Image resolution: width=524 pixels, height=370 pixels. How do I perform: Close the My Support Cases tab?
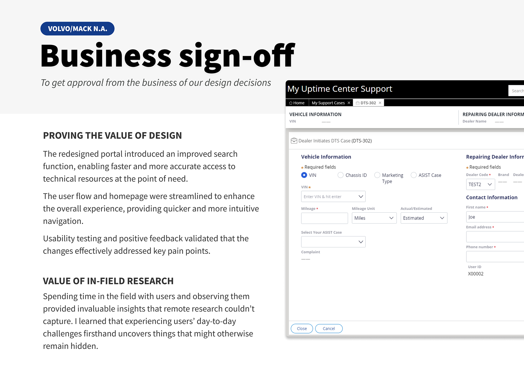click(349, 103)
